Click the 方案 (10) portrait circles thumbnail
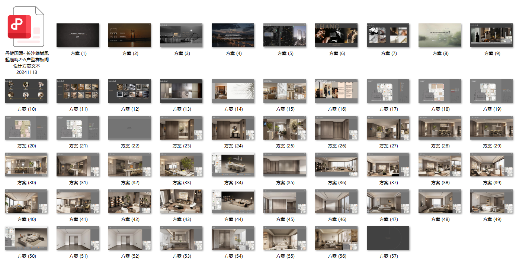This screenshot has height=267, width=516. point(26,91)
